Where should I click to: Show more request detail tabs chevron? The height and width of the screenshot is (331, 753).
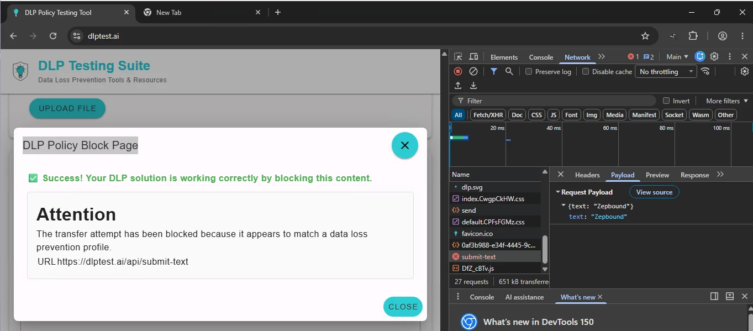click(720, 175)
